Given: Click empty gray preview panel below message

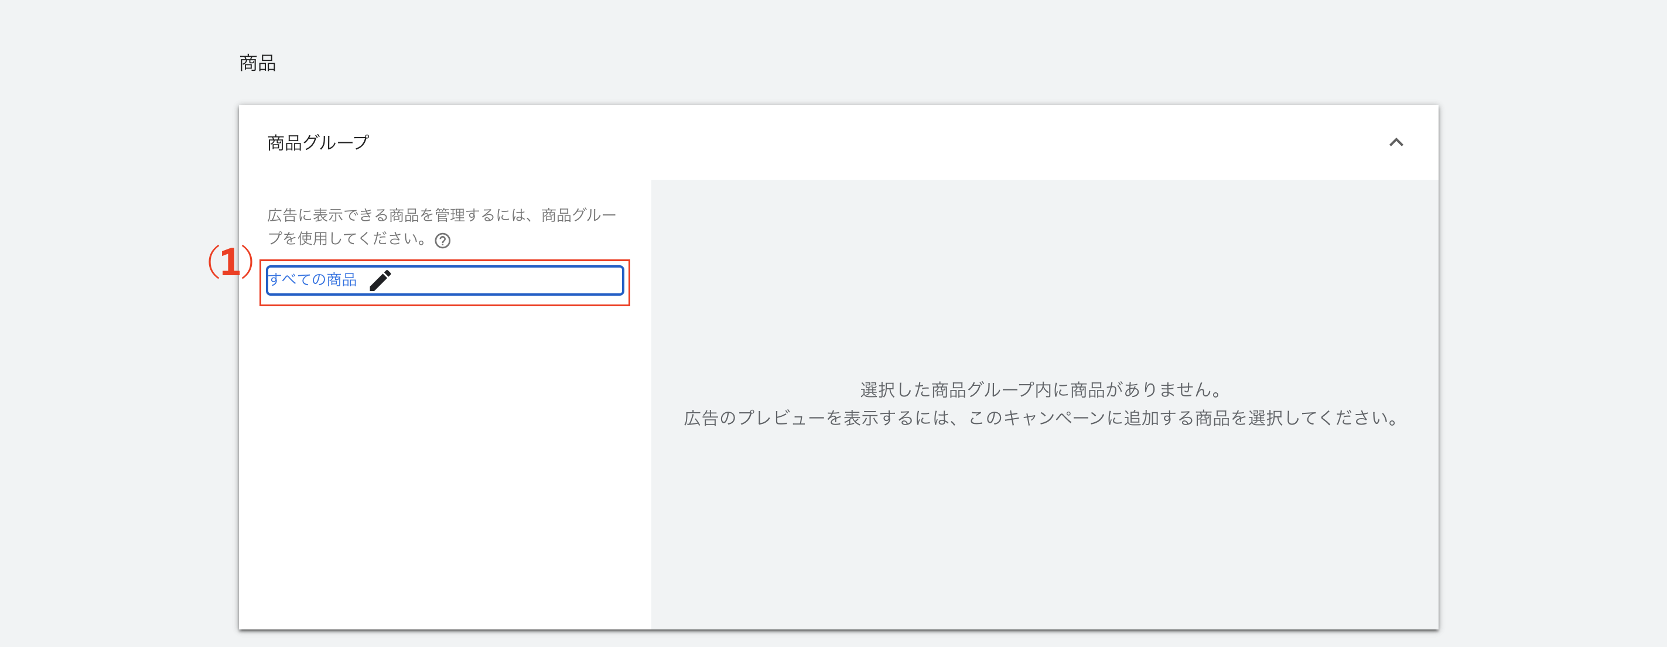Looking at the screenshot, I should pyautogui.click(x=1044, y=530).
